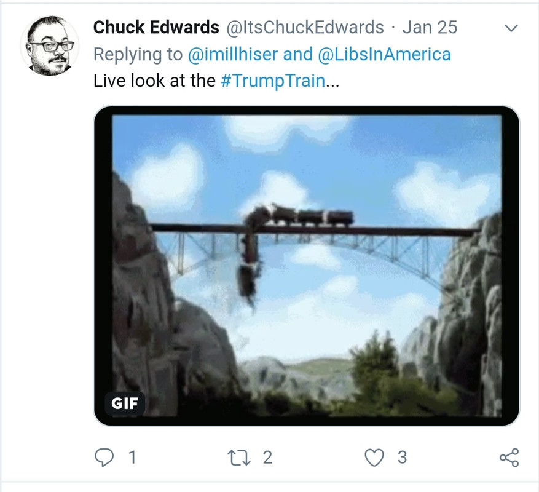Open the share icon menu

509,458
